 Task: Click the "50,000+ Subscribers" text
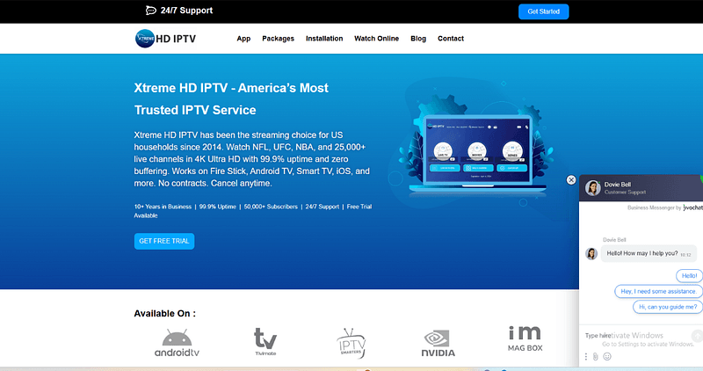click(x=271, y=207)
